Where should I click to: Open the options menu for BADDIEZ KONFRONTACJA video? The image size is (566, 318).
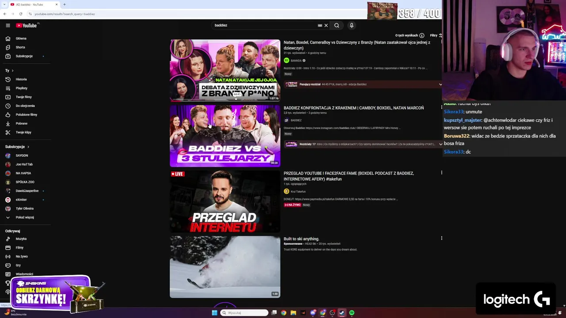(441, 107)
